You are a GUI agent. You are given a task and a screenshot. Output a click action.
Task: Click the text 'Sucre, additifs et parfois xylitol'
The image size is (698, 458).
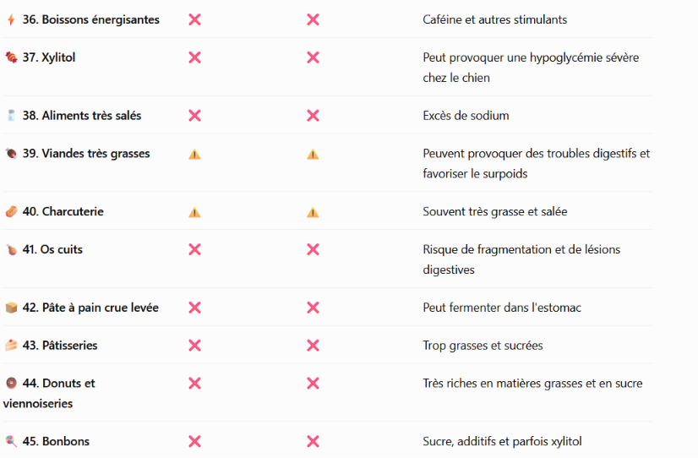click(x=502, y=441)
